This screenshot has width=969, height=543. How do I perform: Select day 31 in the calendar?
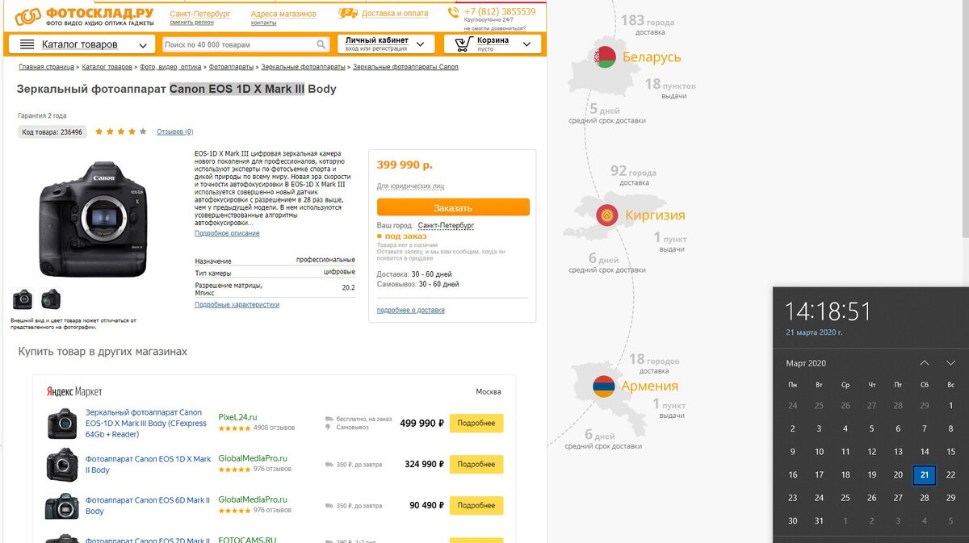tap(819, 521)
